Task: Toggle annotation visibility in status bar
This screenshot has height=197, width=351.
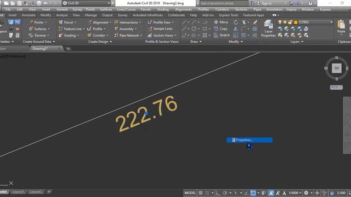Action: pos(271,193)
